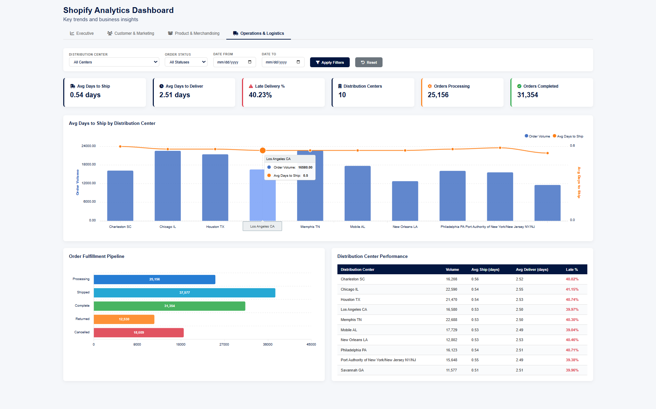Switch to the Customer & Marketing tab
656x409 pixels.
tap(131, 33)
